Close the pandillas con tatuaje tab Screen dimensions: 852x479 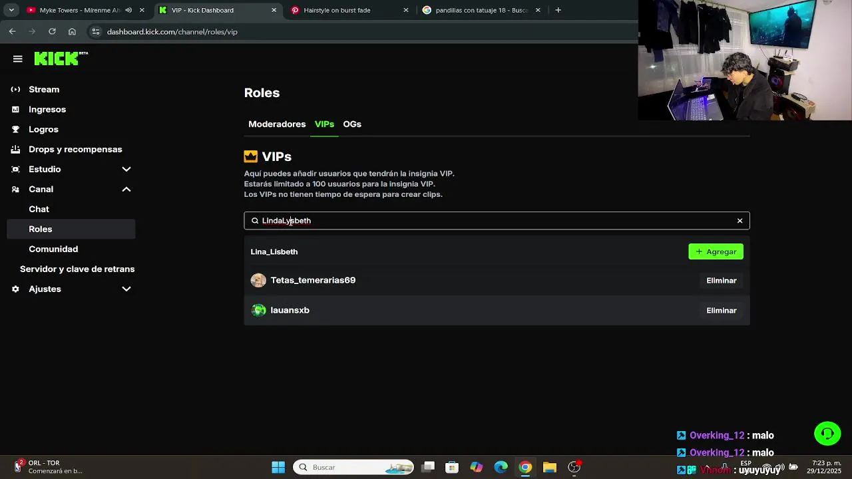point(538,10)
